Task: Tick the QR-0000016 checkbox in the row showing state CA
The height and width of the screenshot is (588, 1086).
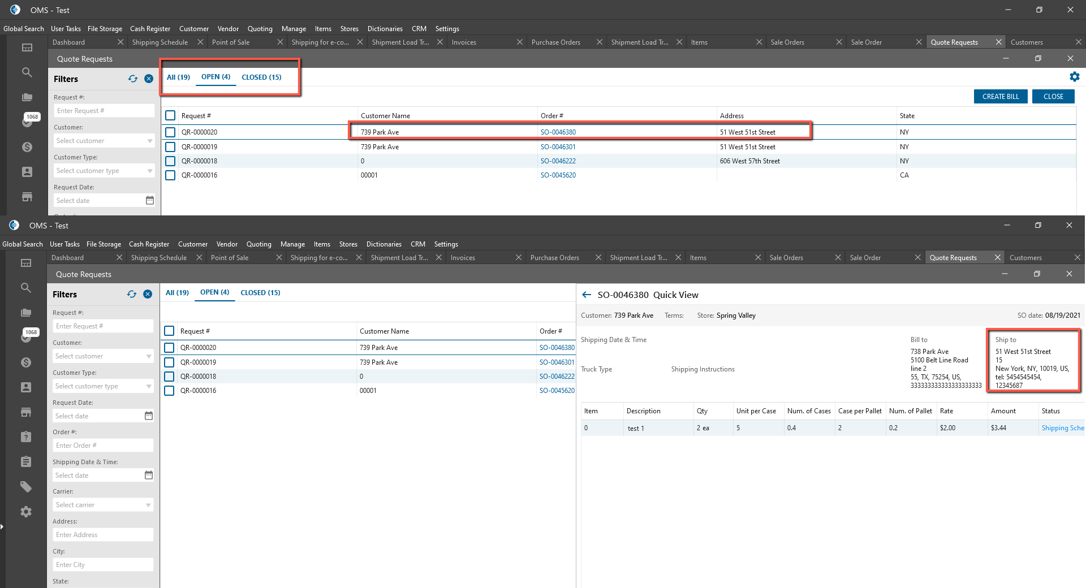Action: (170, 175)
